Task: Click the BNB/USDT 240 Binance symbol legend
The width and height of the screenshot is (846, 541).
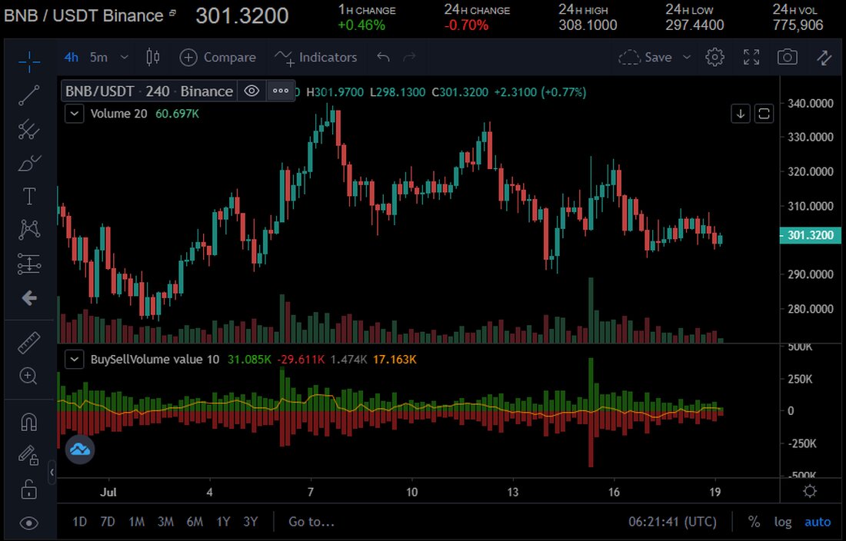Action: [x=149, y=91]
